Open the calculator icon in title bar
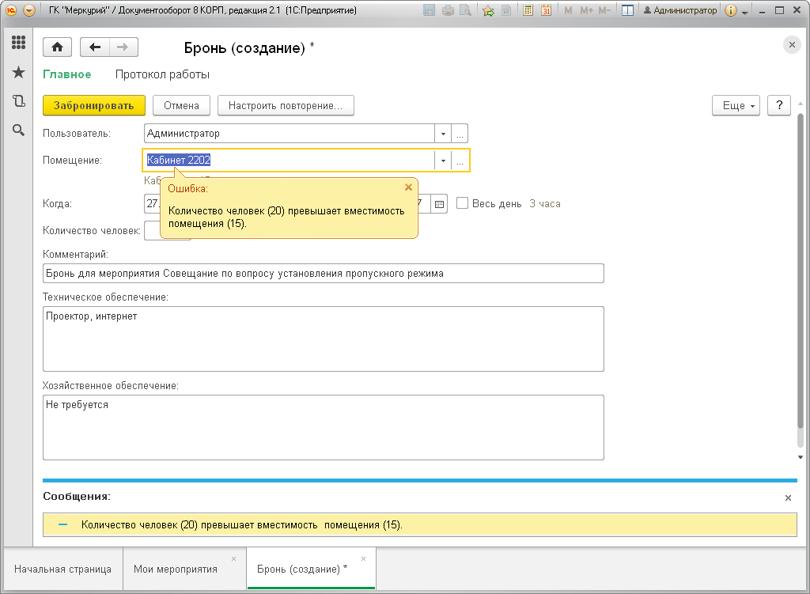 point(528,10)
